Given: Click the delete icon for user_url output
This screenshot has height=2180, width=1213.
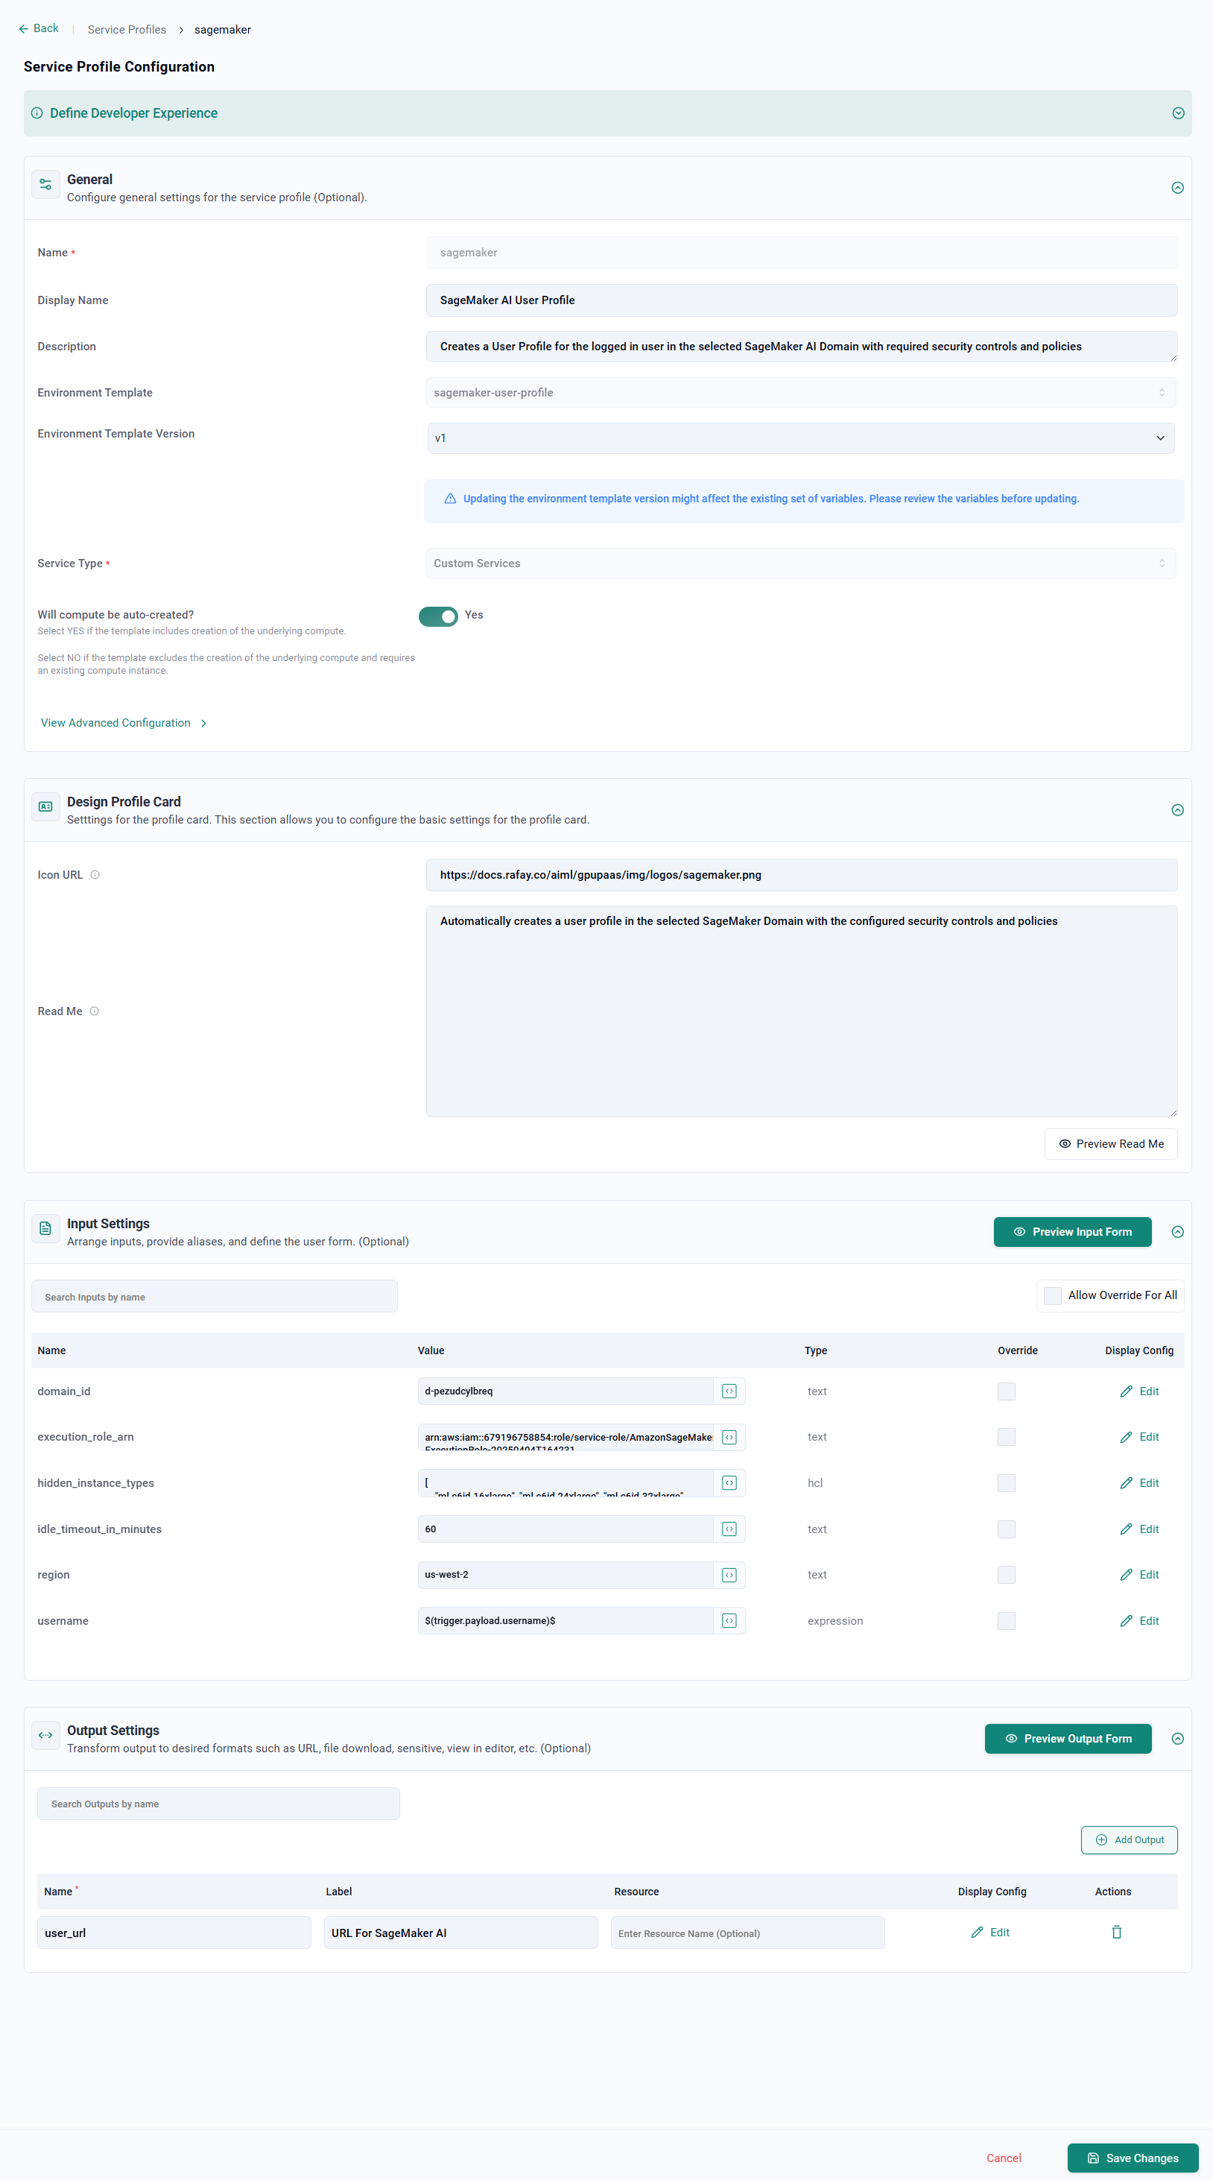Looking at the screenshot, I should [1115, 1932].
